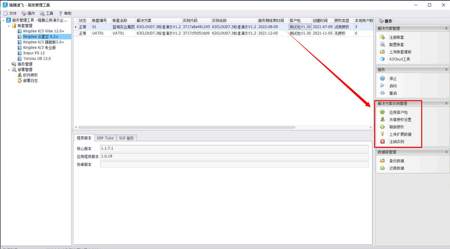450x249 pixels.
Task: Click the grid horizontal scrollbar thumb
Action: pos(187,127)
